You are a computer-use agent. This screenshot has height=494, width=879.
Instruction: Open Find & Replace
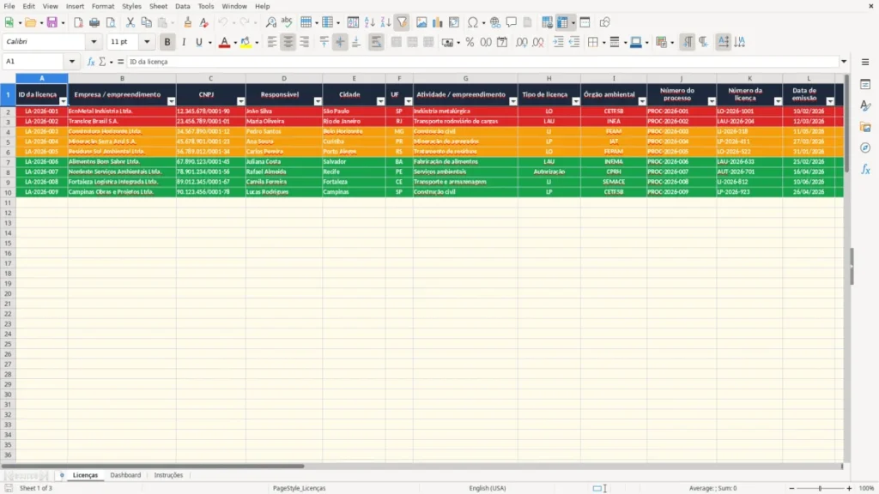click(x=270, y=22)
